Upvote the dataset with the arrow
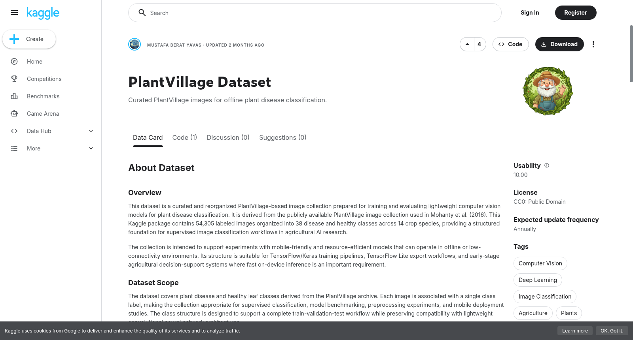The height and width of the screenshot is (340, 633). pos(467,44)
